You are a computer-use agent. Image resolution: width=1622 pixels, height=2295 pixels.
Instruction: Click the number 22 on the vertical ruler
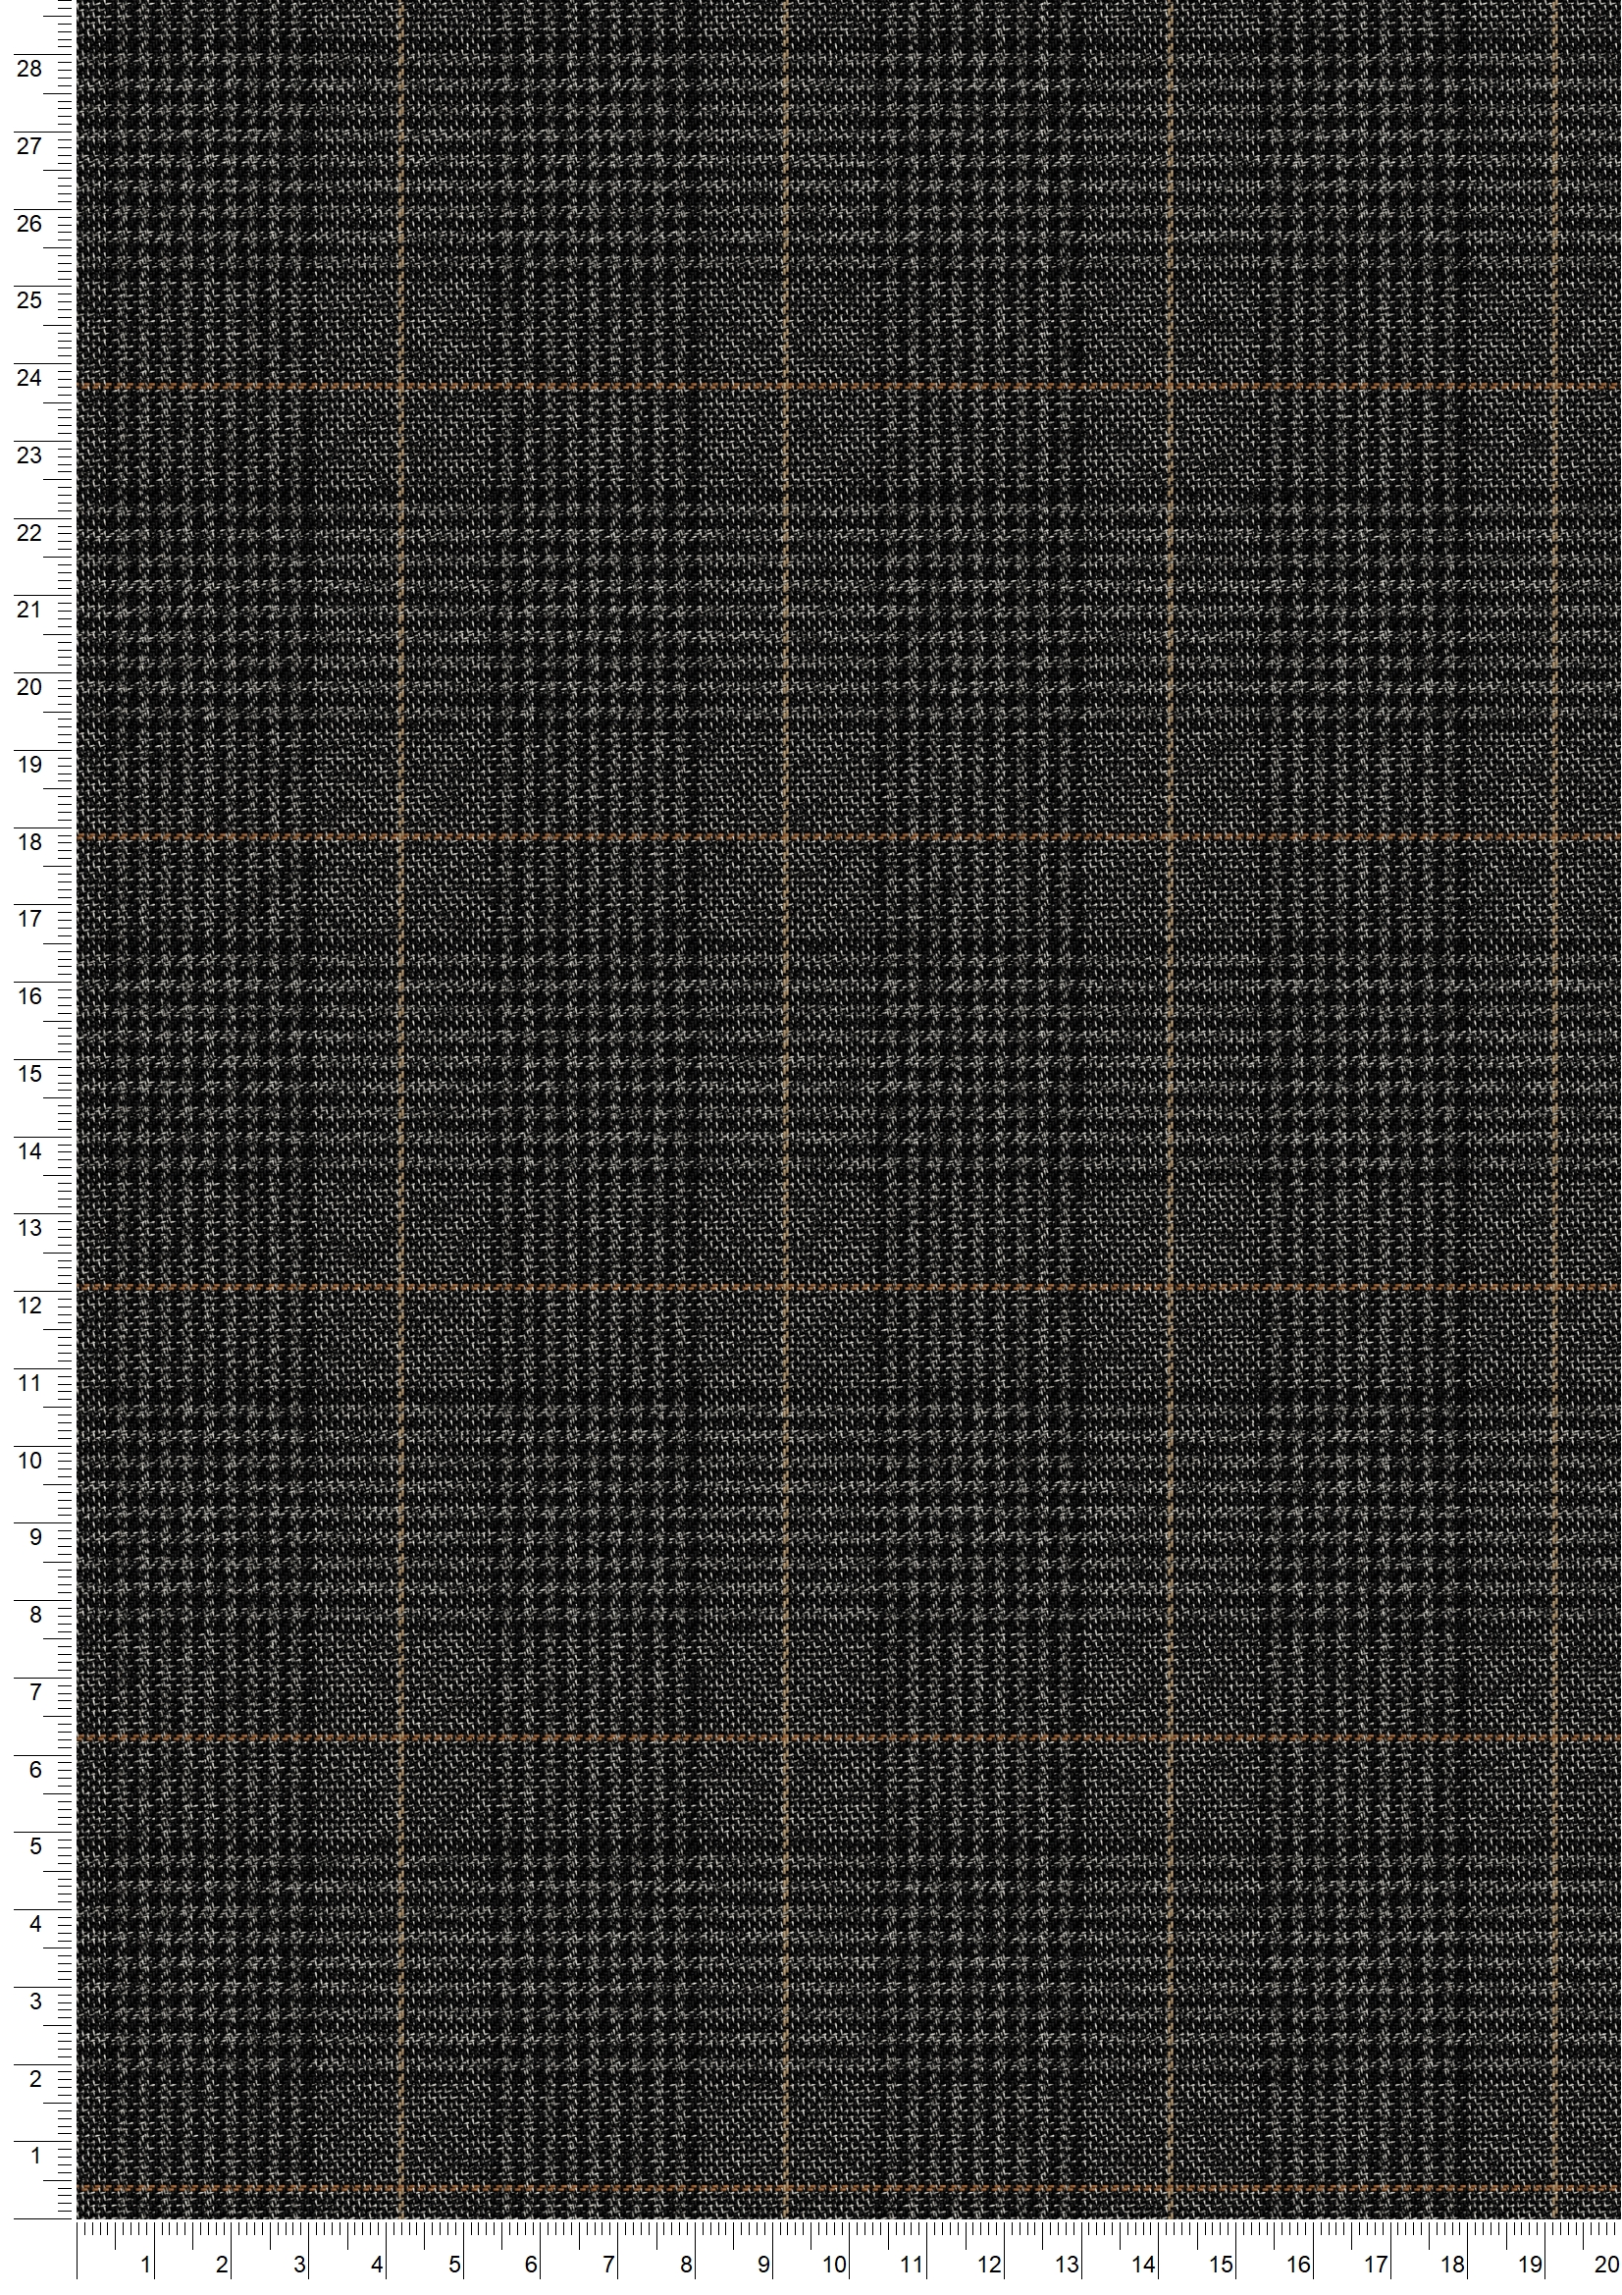click(30, 532)
